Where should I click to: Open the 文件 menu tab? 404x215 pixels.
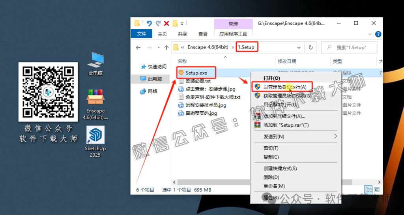pos(142,34)
